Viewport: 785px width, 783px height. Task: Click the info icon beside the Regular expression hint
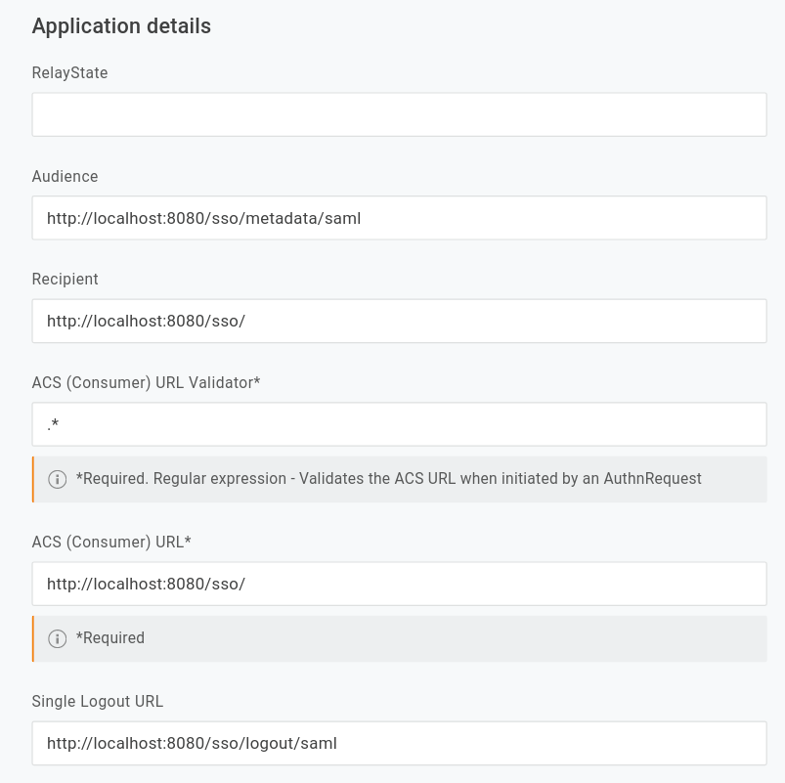(57, 479)
